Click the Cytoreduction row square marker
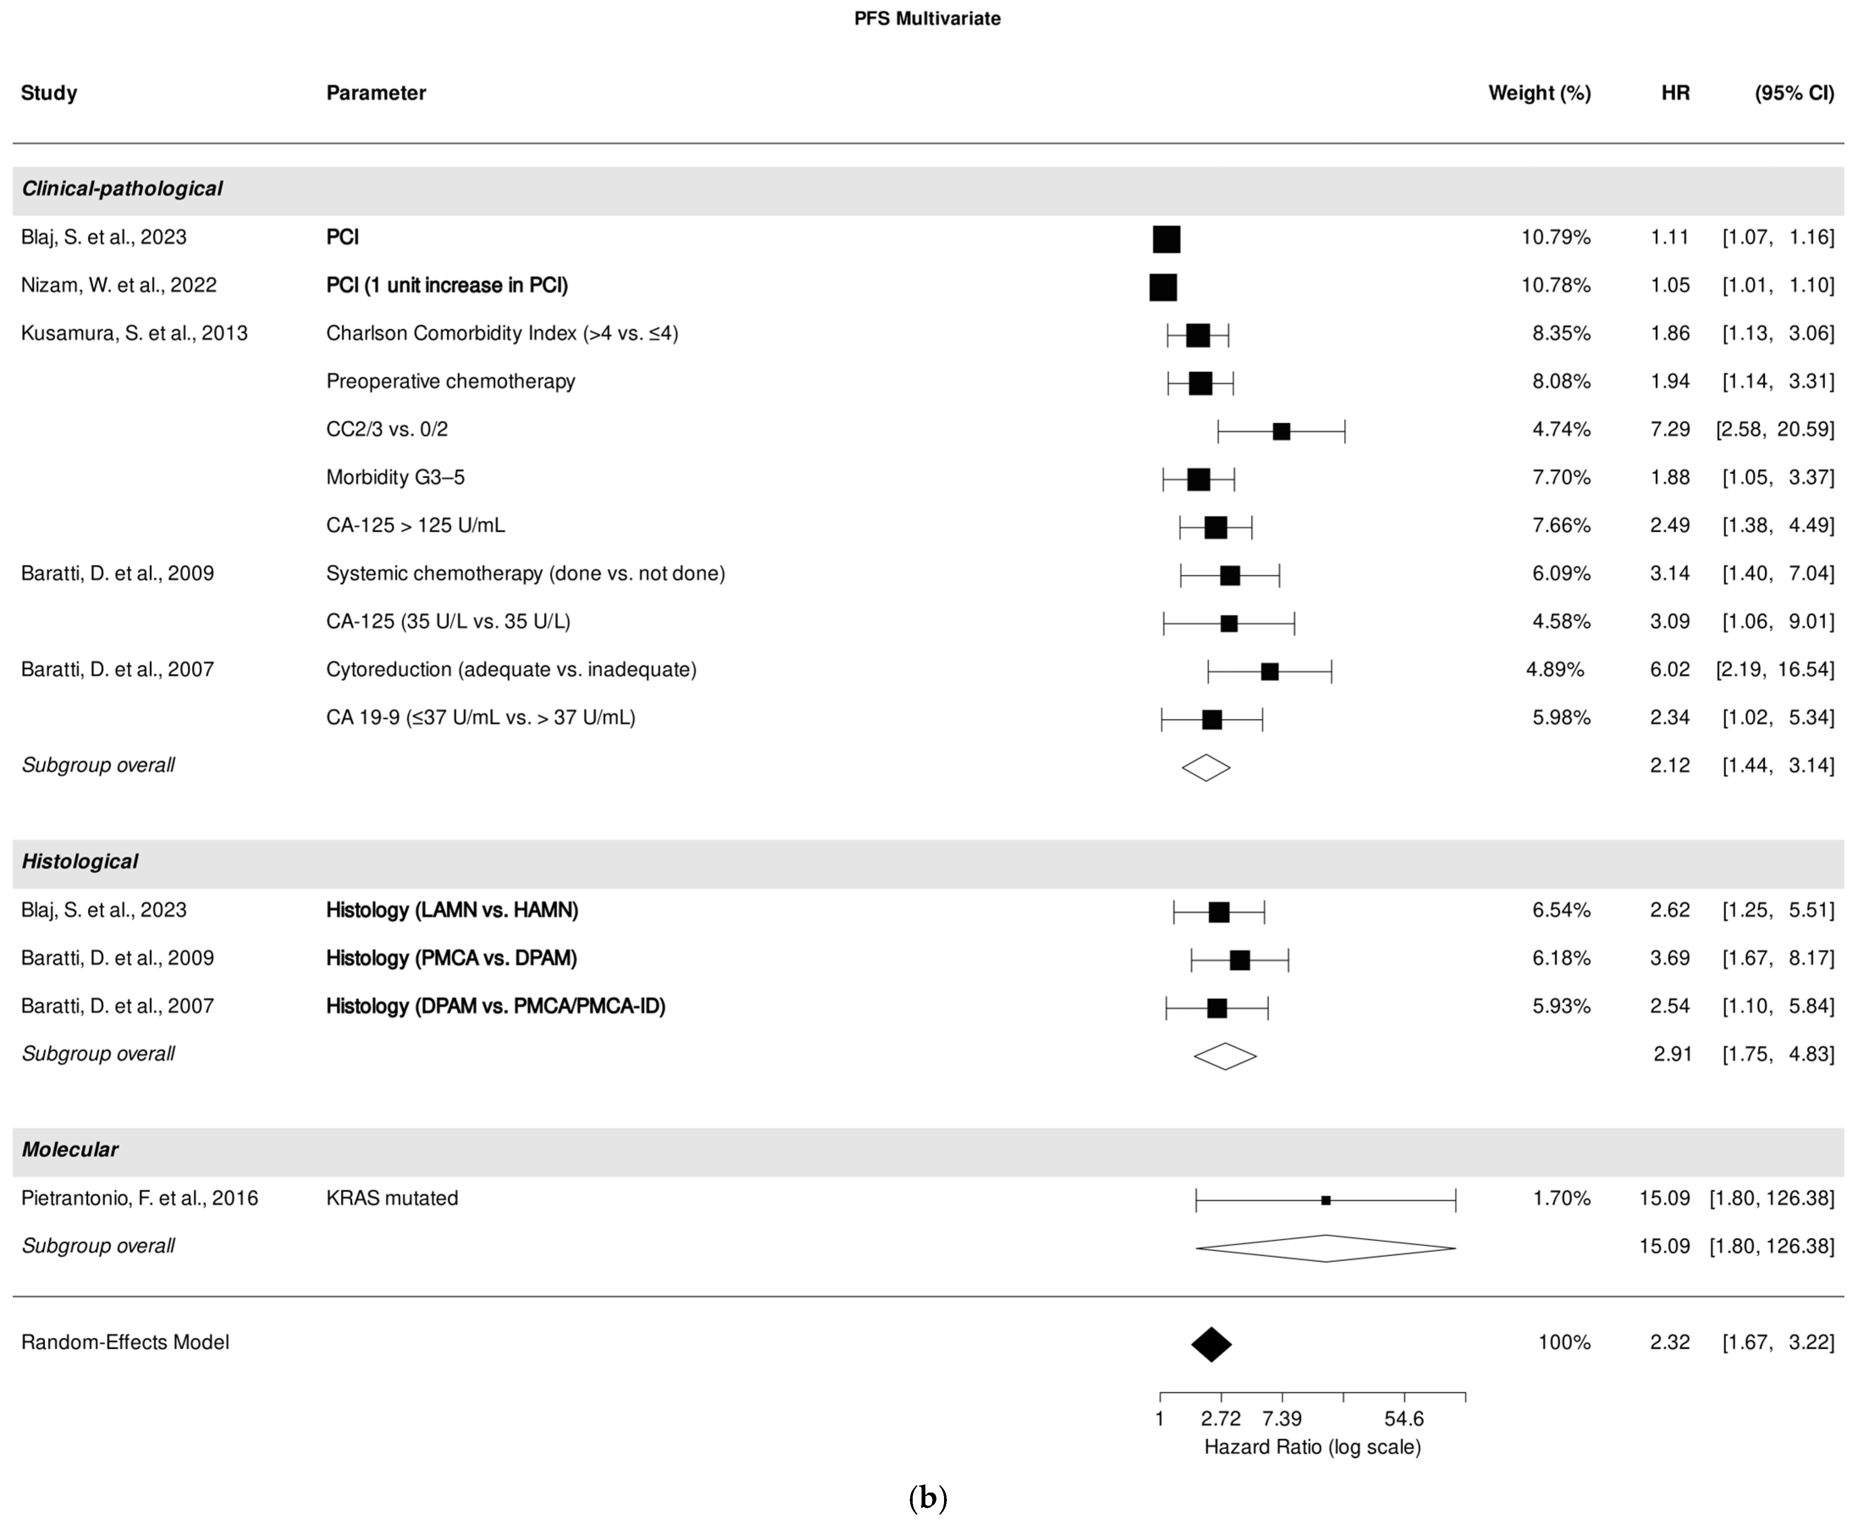Screen dimensions: 1855x1526 pyautogui.click(x=1269, y=671)
